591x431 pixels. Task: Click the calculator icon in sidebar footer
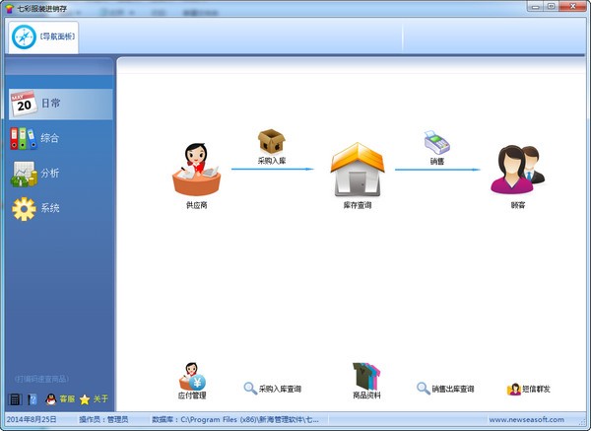14,399
